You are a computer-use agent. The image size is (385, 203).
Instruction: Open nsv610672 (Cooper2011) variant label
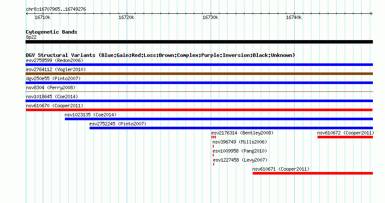click(x=346, y=133)
